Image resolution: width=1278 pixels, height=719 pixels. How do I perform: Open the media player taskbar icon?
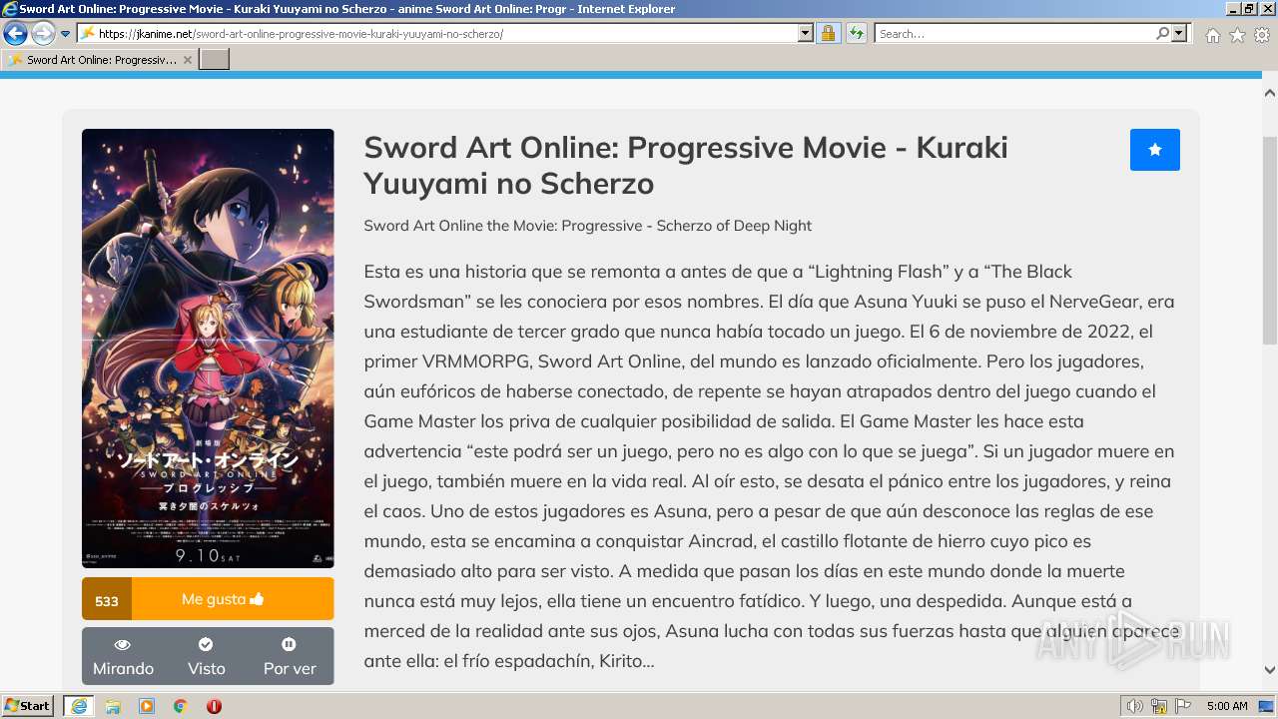click(147, 706)
